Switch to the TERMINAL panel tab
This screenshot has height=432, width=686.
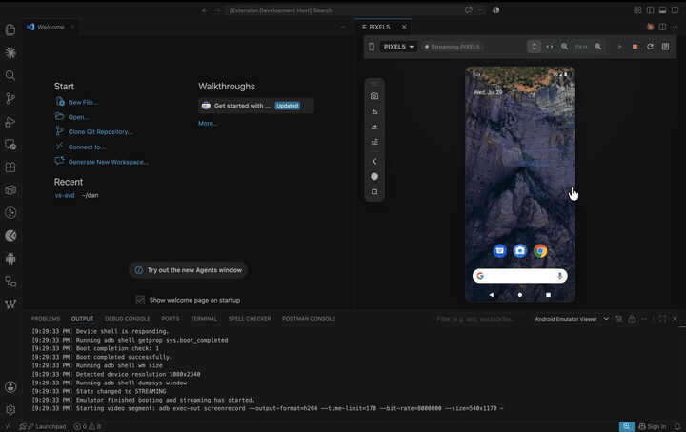click(x=204, y=319)
